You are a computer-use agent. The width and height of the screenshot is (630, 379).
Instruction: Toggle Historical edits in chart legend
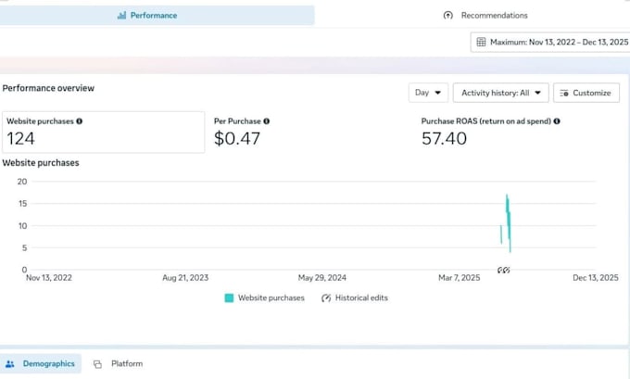click(x=354, y=297)
